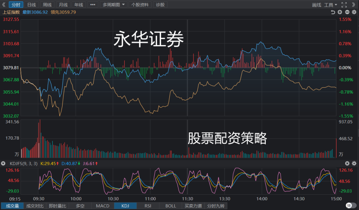Select the BOLL indicator tab
The width and height of the screenshot is (359, 210).
(x=171, y=206)
